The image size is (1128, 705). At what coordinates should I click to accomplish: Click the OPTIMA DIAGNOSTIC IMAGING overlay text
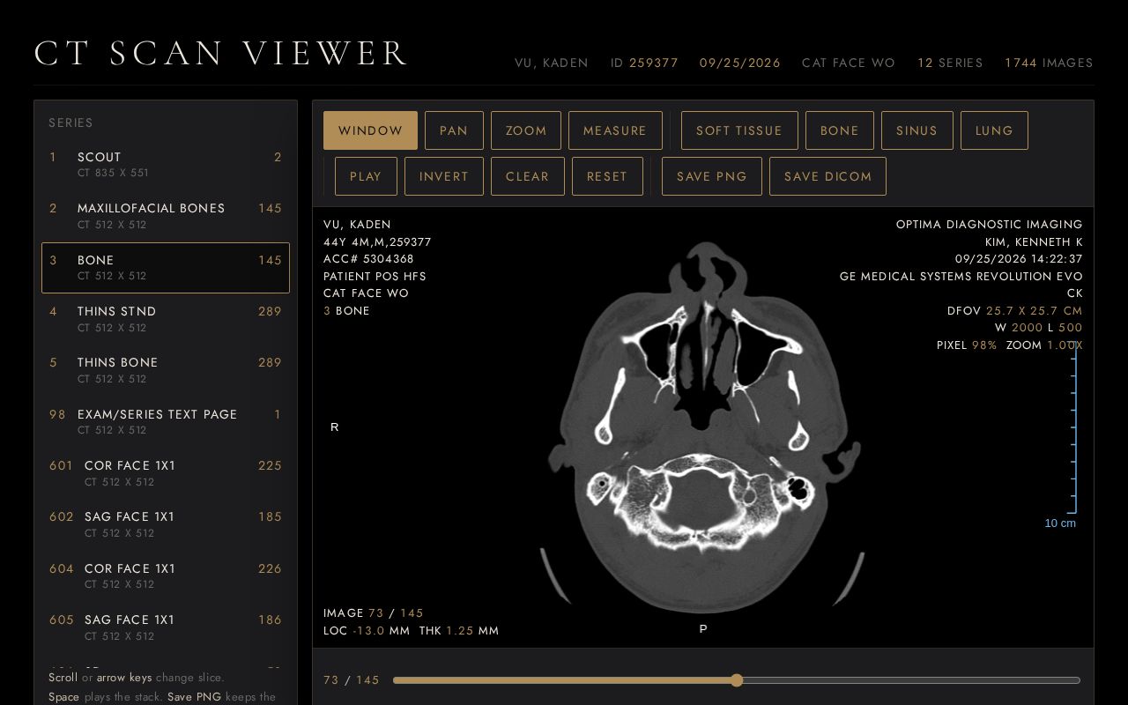point(990,225)
